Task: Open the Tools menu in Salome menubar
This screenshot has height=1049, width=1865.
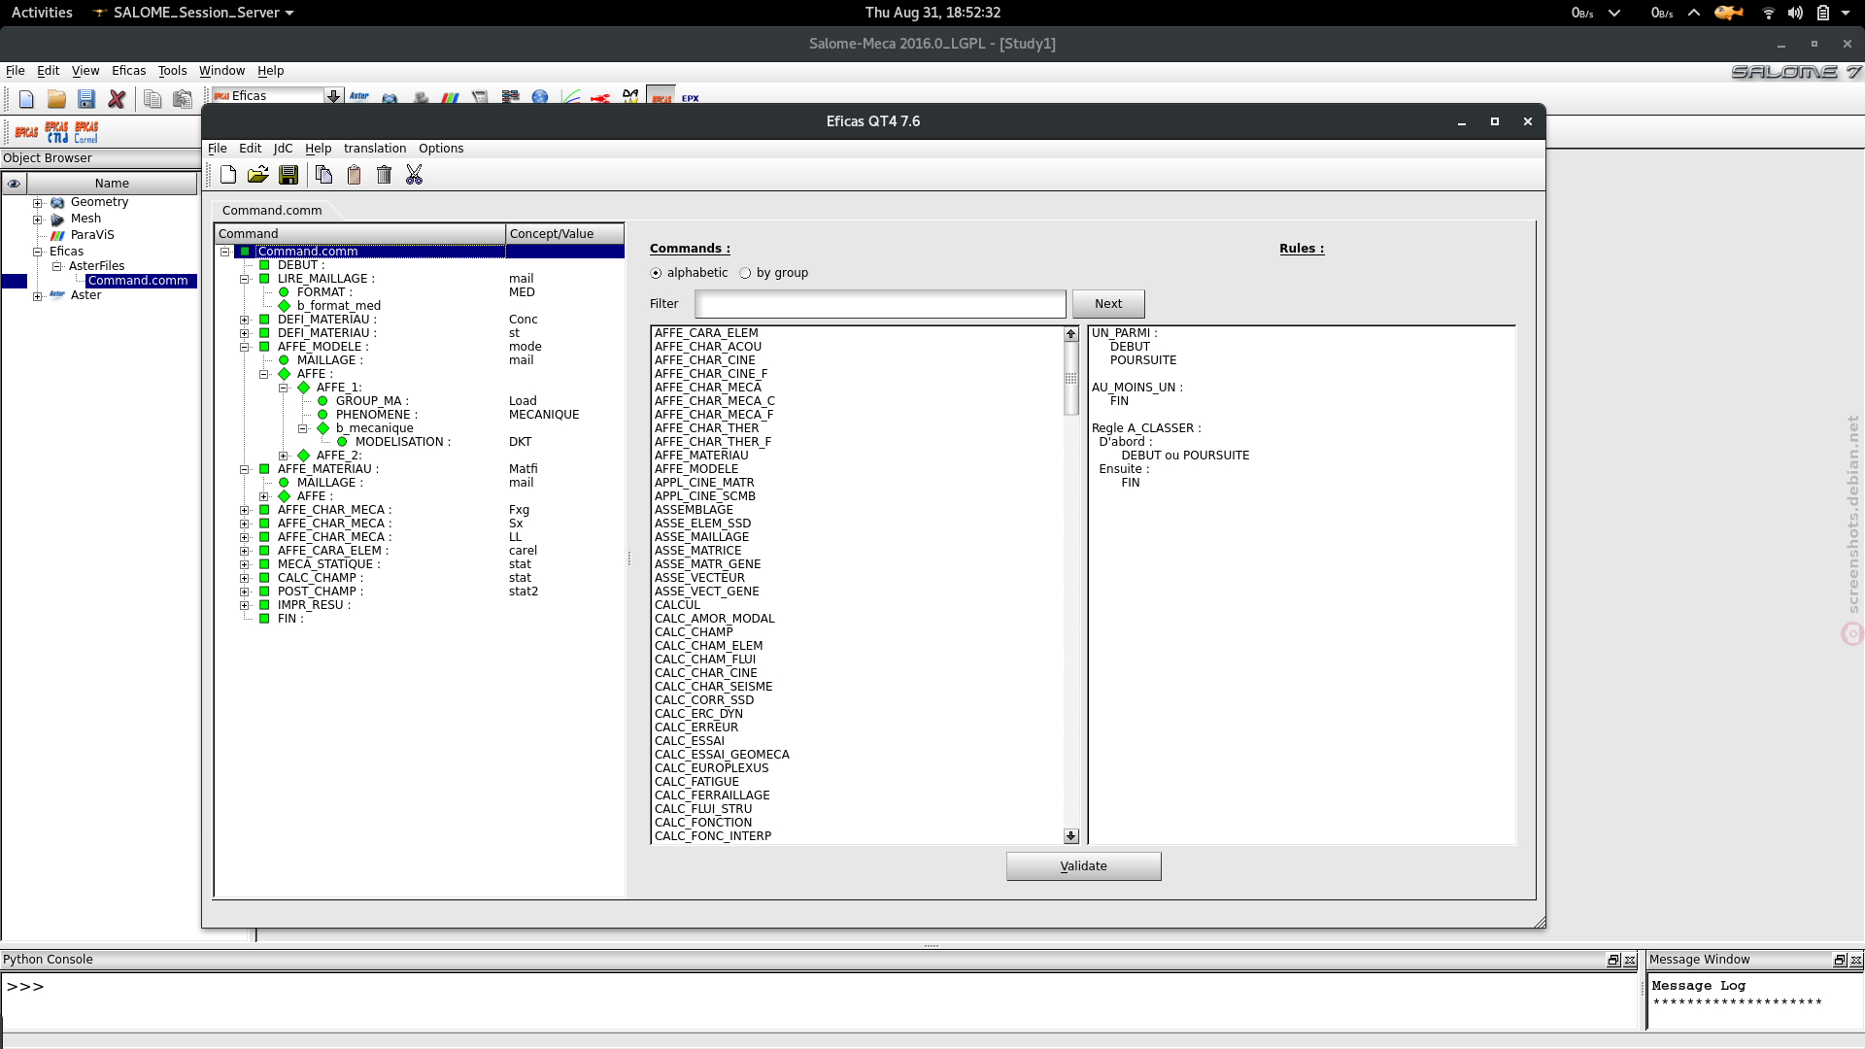Action: [x=172, y=71]
